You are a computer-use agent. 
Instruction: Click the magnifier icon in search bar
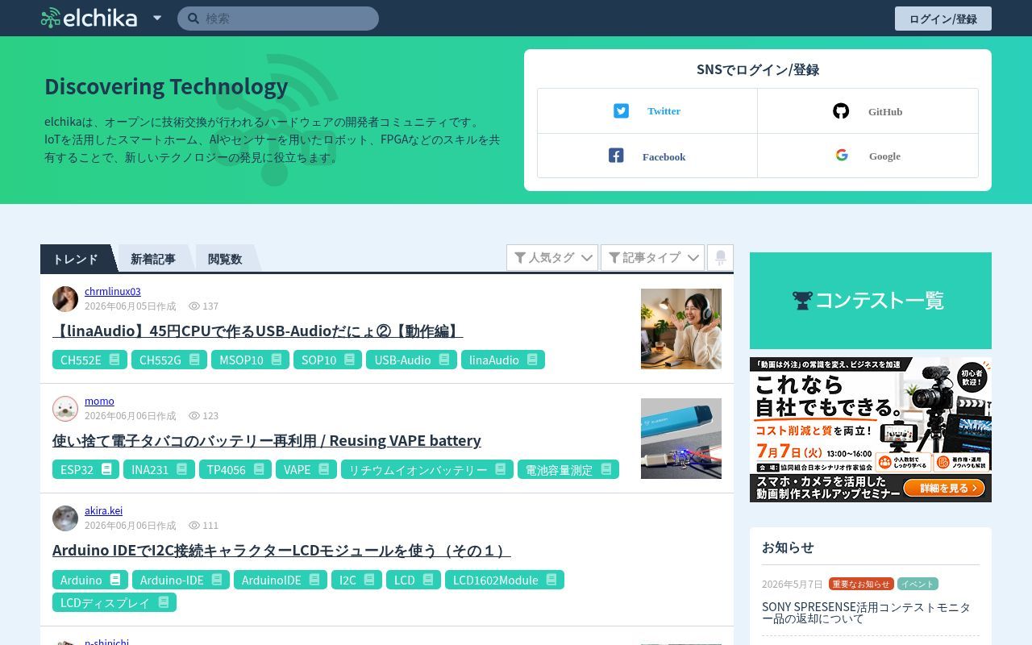coord(193,19)
